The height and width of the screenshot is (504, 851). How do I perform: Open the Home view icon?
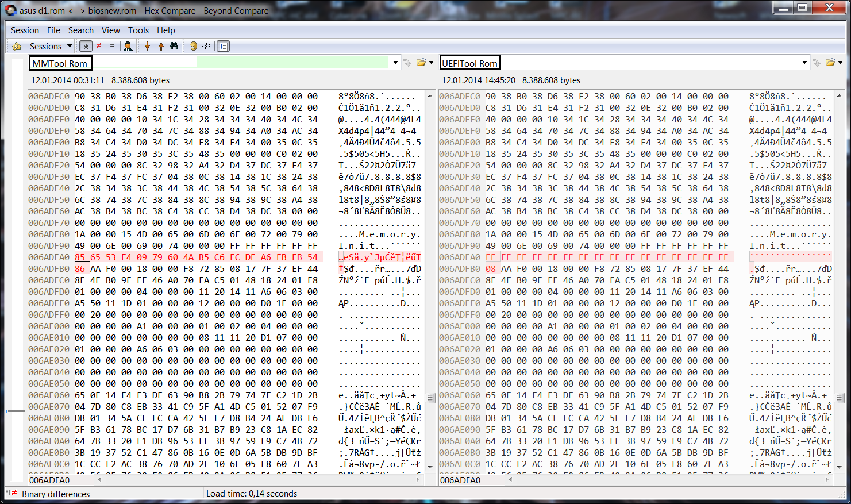tap(17, 46)
